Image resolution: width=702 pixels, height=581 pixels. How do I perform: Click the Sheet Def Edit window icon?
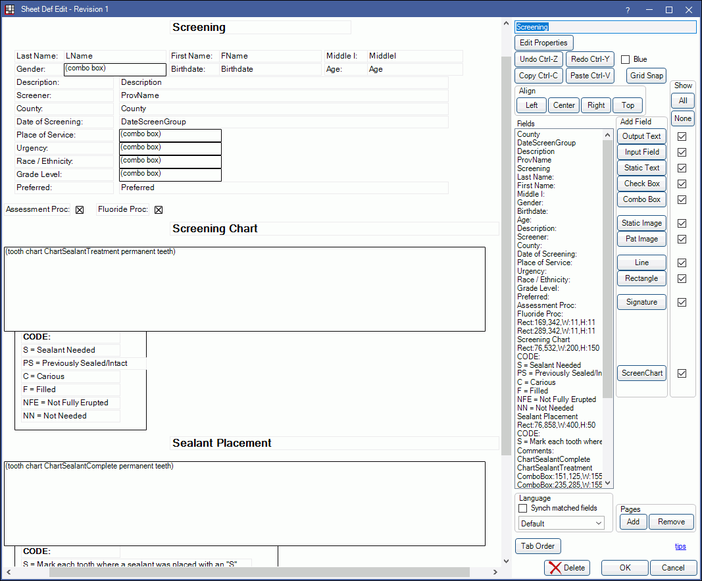pyautogui.click(x=10, y=9)
